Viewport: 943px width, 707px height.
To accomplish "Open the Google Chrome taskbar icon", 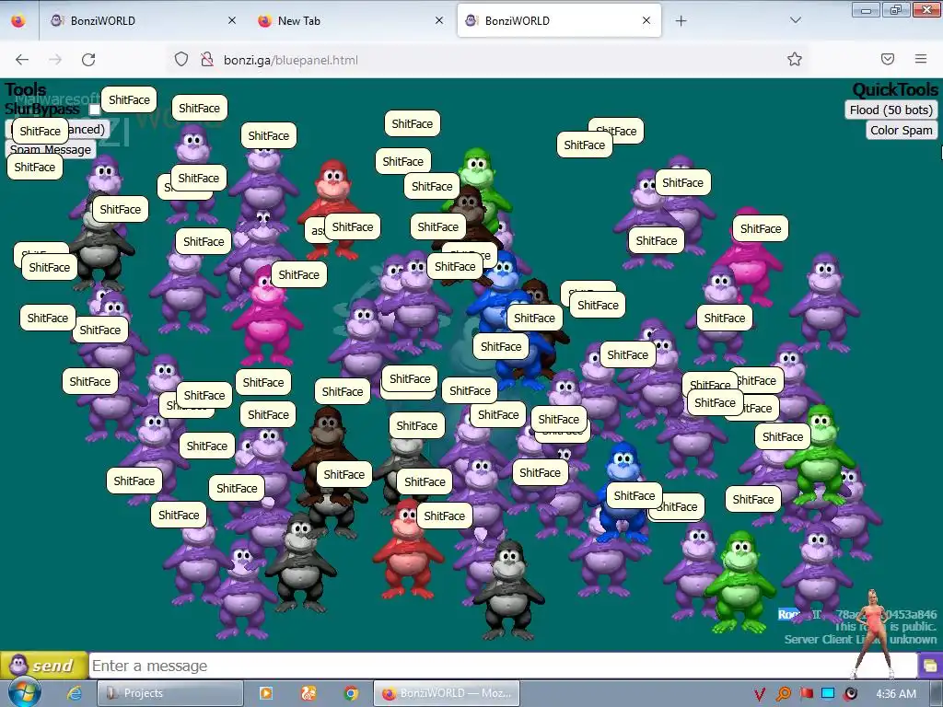I will 351,693.
